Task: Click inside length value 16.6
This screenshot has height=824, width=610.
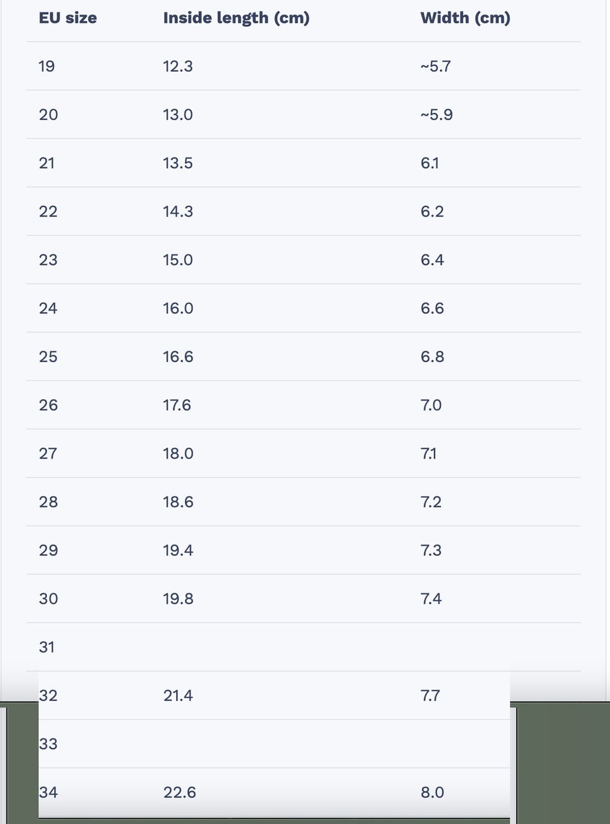Action: pos(178,356)
